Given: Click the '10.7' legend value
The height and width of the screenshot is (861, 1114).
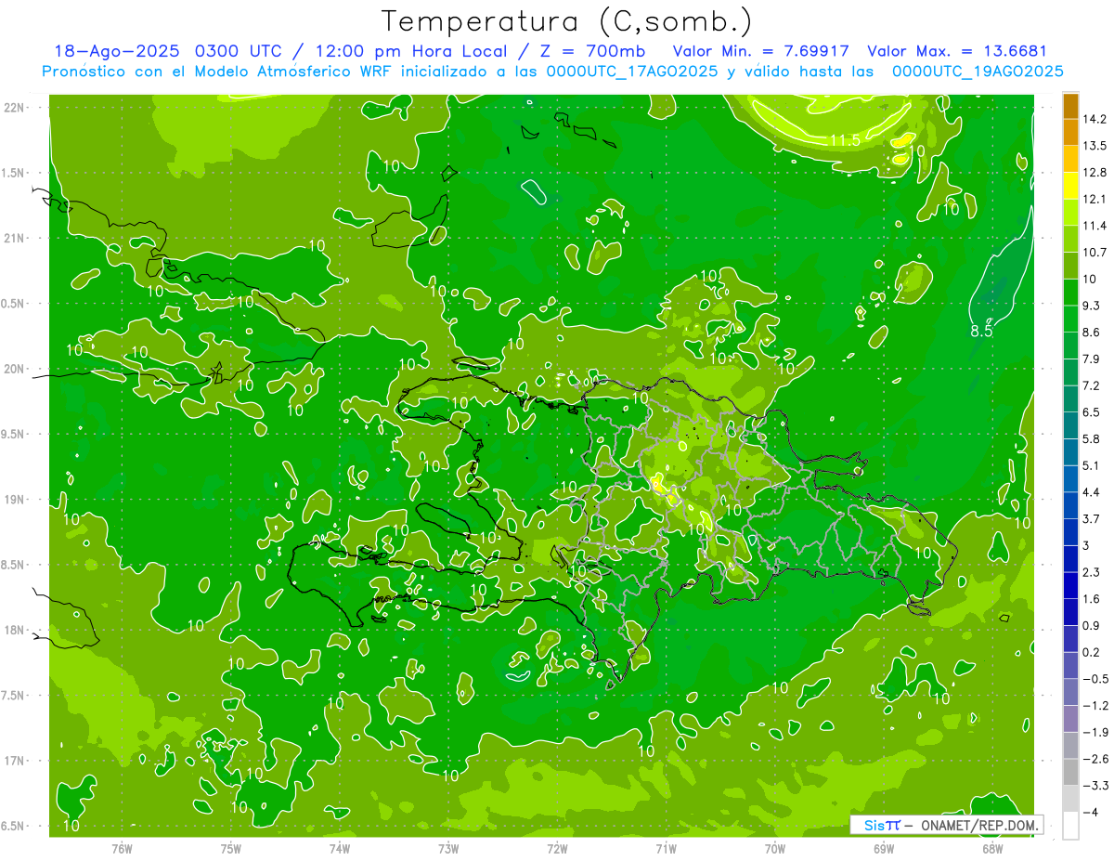Looking at the screenshot, I should point(1095,253).
